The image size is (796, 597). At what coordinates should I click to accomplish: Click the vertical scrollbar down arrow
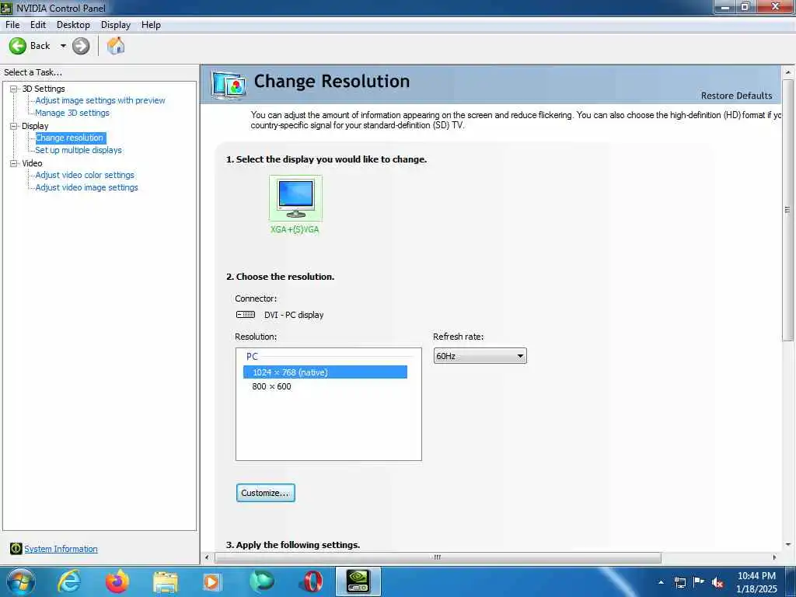[x=788, y=545]
